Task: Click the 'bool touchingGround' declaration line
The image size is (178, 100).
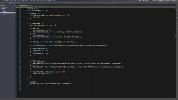Action: point(68,45)
